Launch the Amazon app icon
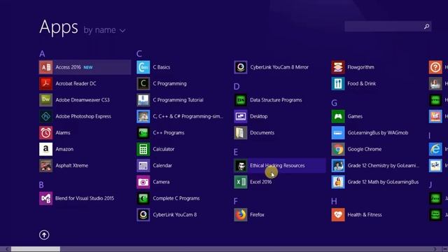This screenshot has width=448, height=252. [x=45, y=149]
